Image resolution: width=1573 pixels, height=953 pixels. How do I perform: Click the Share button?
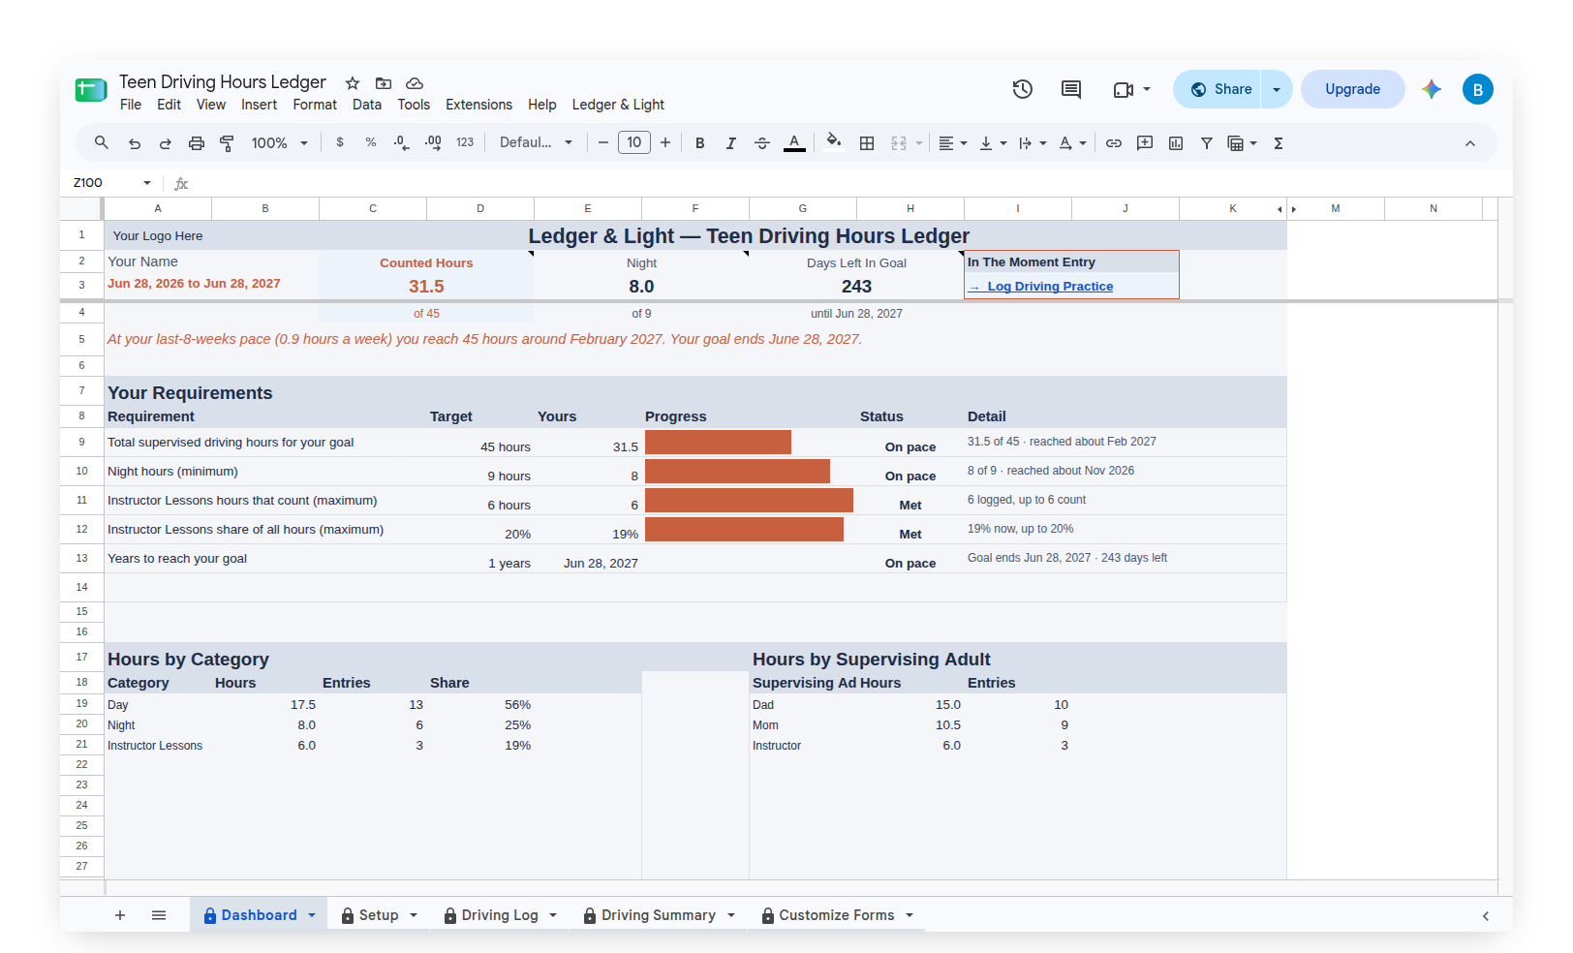coord(1218,89)
